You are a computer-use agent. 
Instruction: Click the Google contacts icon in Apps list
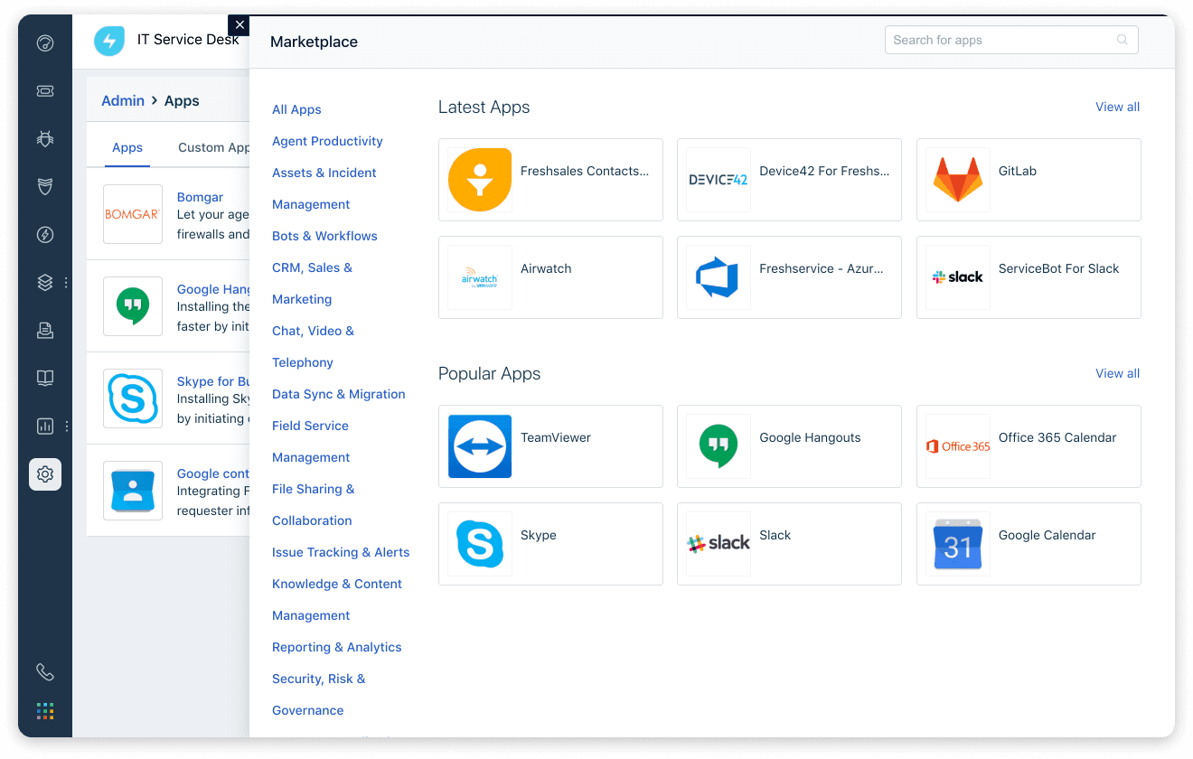coord(133,491)
